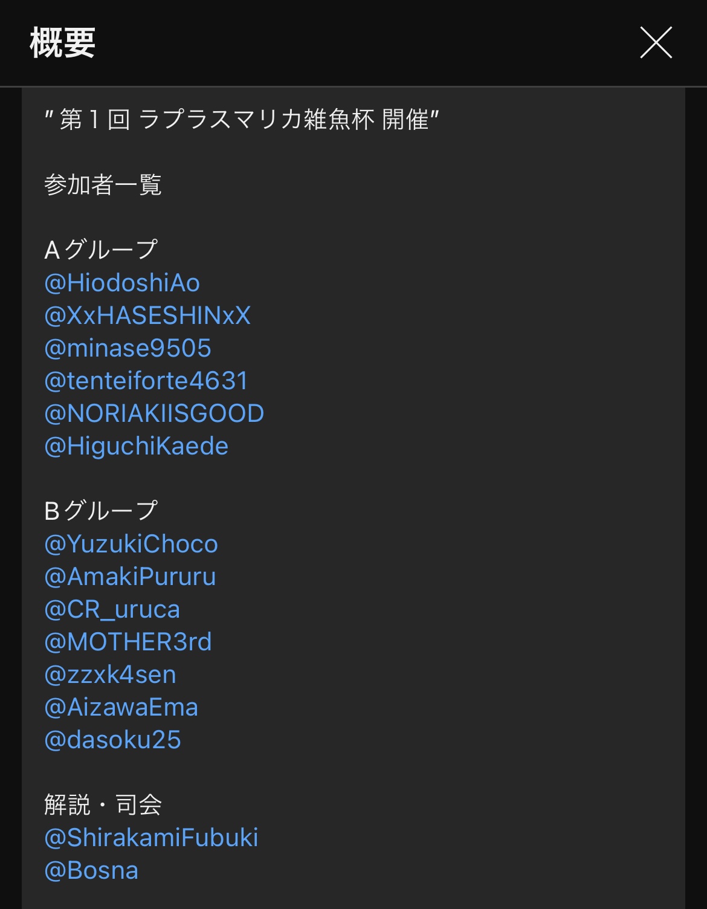Click the 参加者一覧 heading text
Screen dimensions: 707x909
tap(103, 185)
